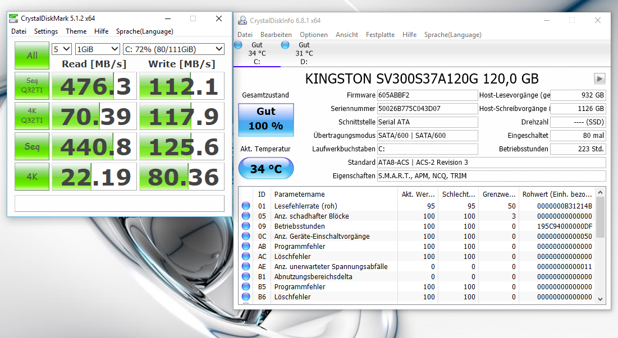
Task: Open Datei menu in CrystalDiskMark
Action: coord(19,31)
